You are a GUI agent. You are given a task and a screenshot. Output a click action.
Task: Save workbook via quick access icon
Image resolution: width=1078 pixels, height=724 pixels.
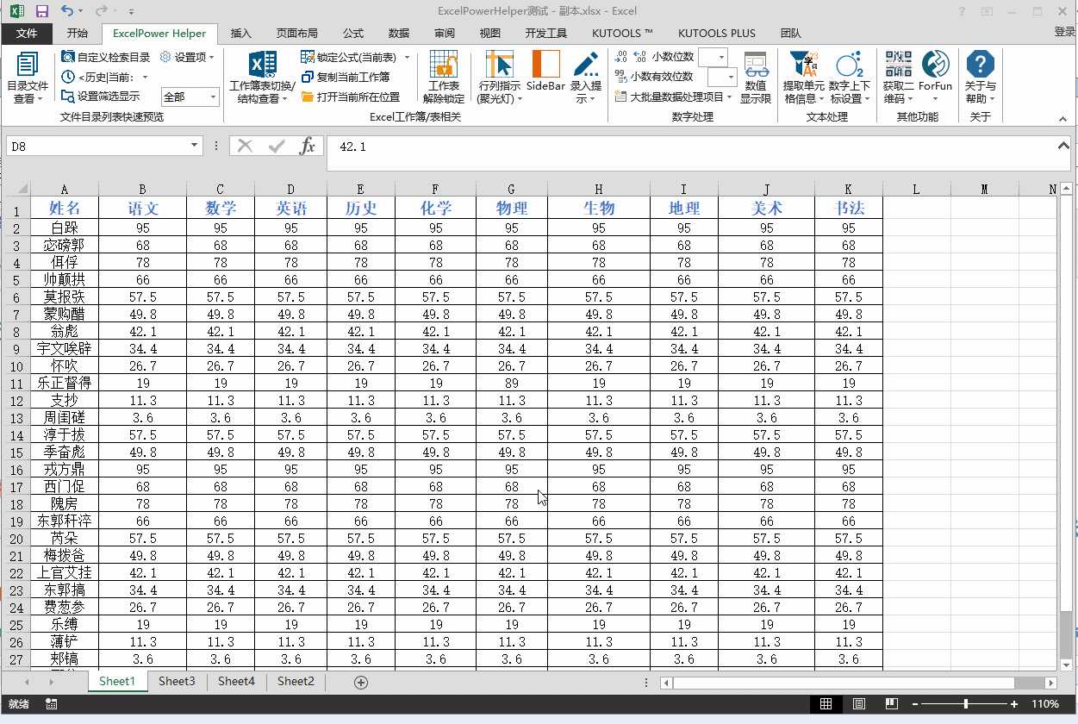[x=41, y=11]
